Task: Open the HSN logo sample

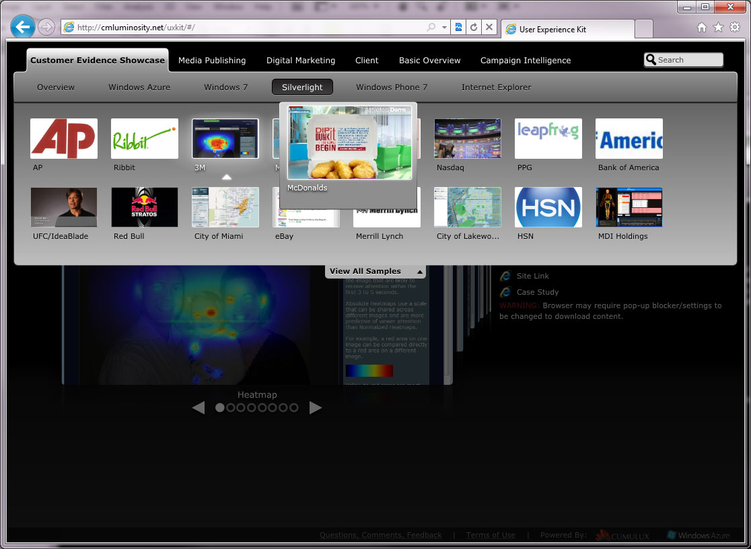Action: click(x=548, y=207)
